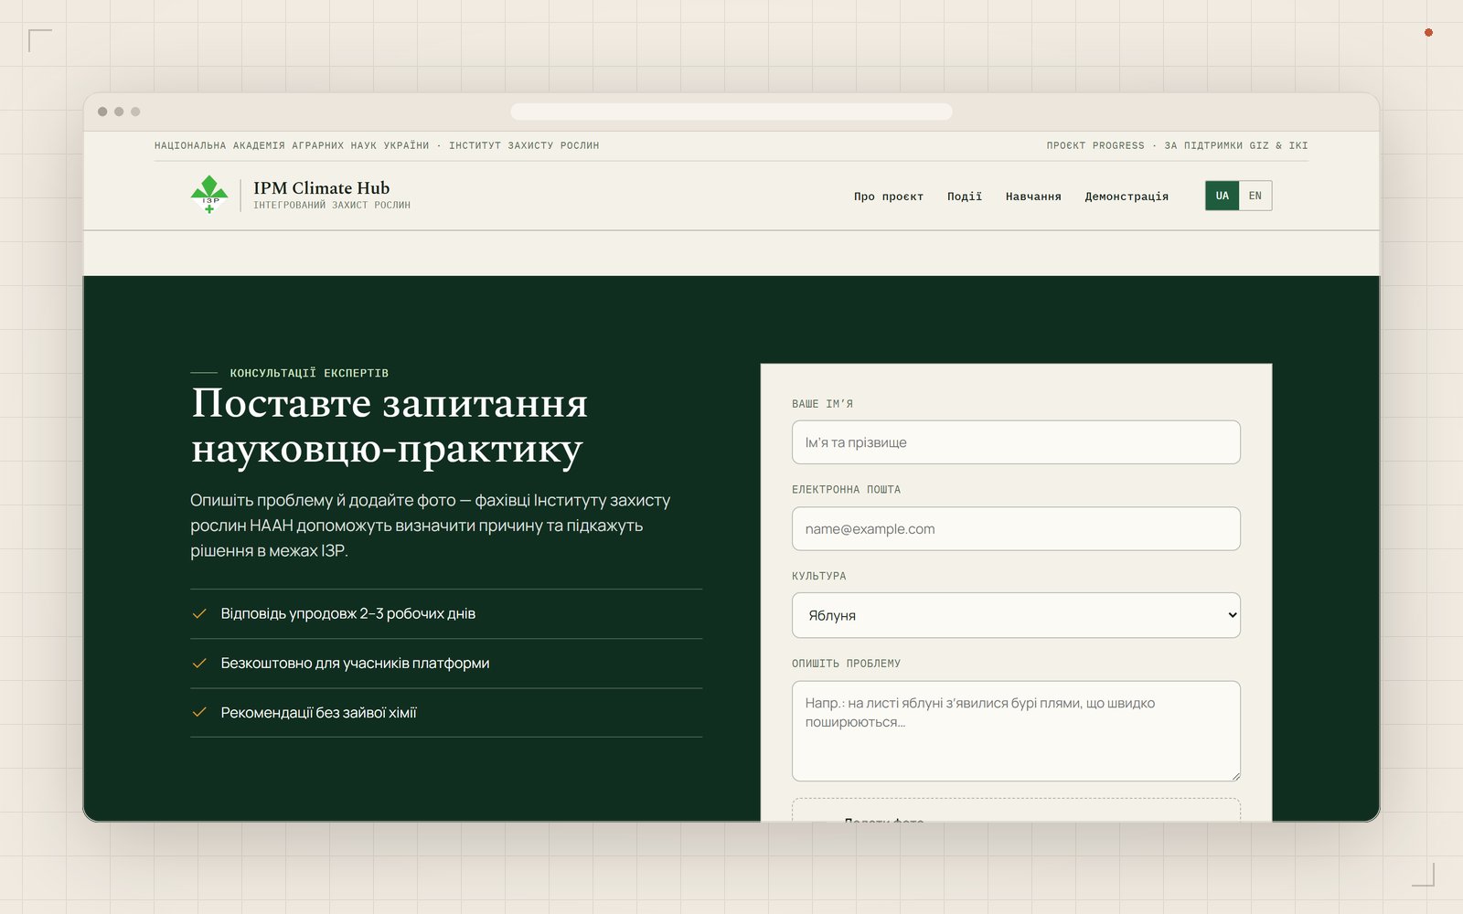The image size is (1463, 914).
Task: Click the checkmark beside Відповідь упродовж 2–3 робочих днів
Action: [x=199, y=613]
